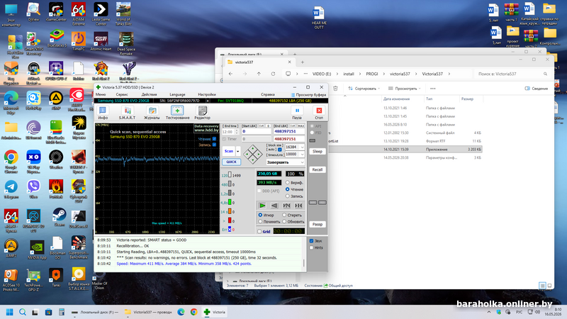The image size is (567, 319).
Task: Open the more options ellipsis in Explorer toolbar
Action: [x=433, y=88]
